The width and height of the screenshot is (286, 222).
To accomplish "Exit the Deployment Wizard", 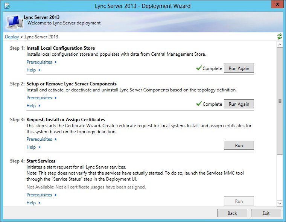I will 266,213.
